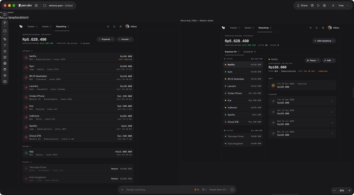Viewport: 354px width, 195px height.
Task: Click the settings gear in left design
Action: 121,26
